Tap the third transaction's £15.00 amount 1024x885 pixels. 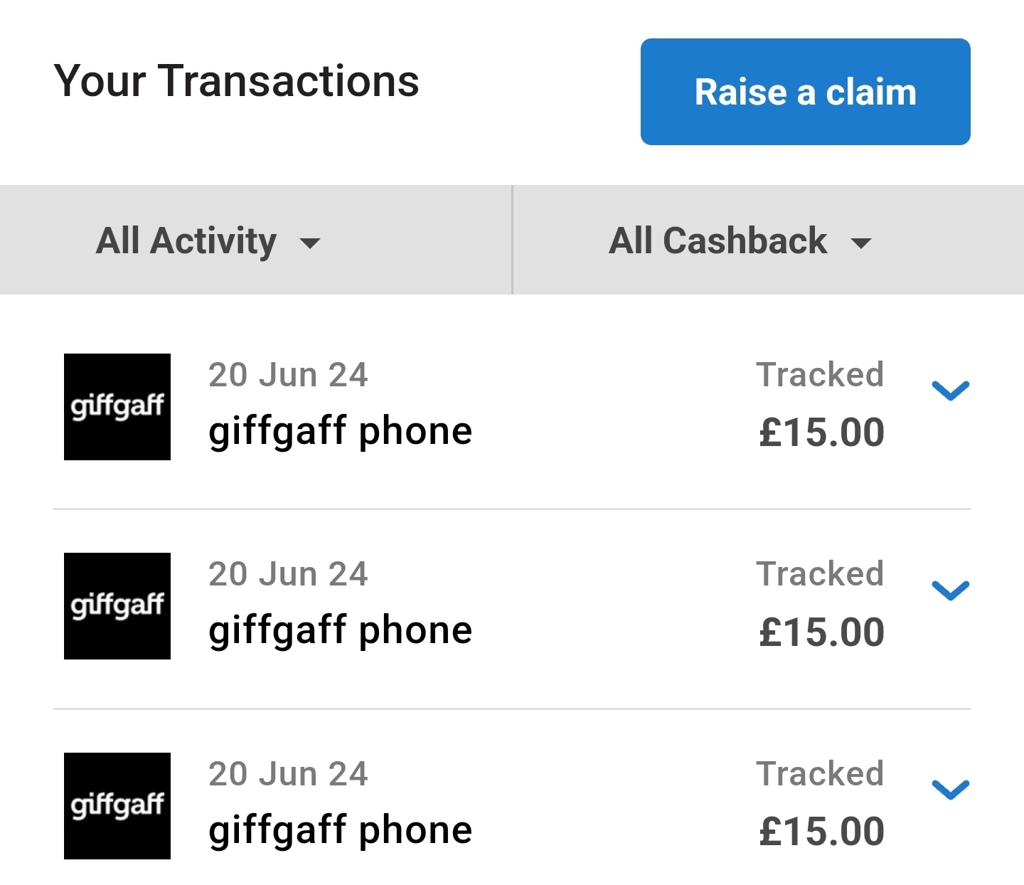(821, 832)
